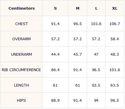
Task: Select underarm value 44.4 for S
Action: pyautogui.click(x=55, y=54)
